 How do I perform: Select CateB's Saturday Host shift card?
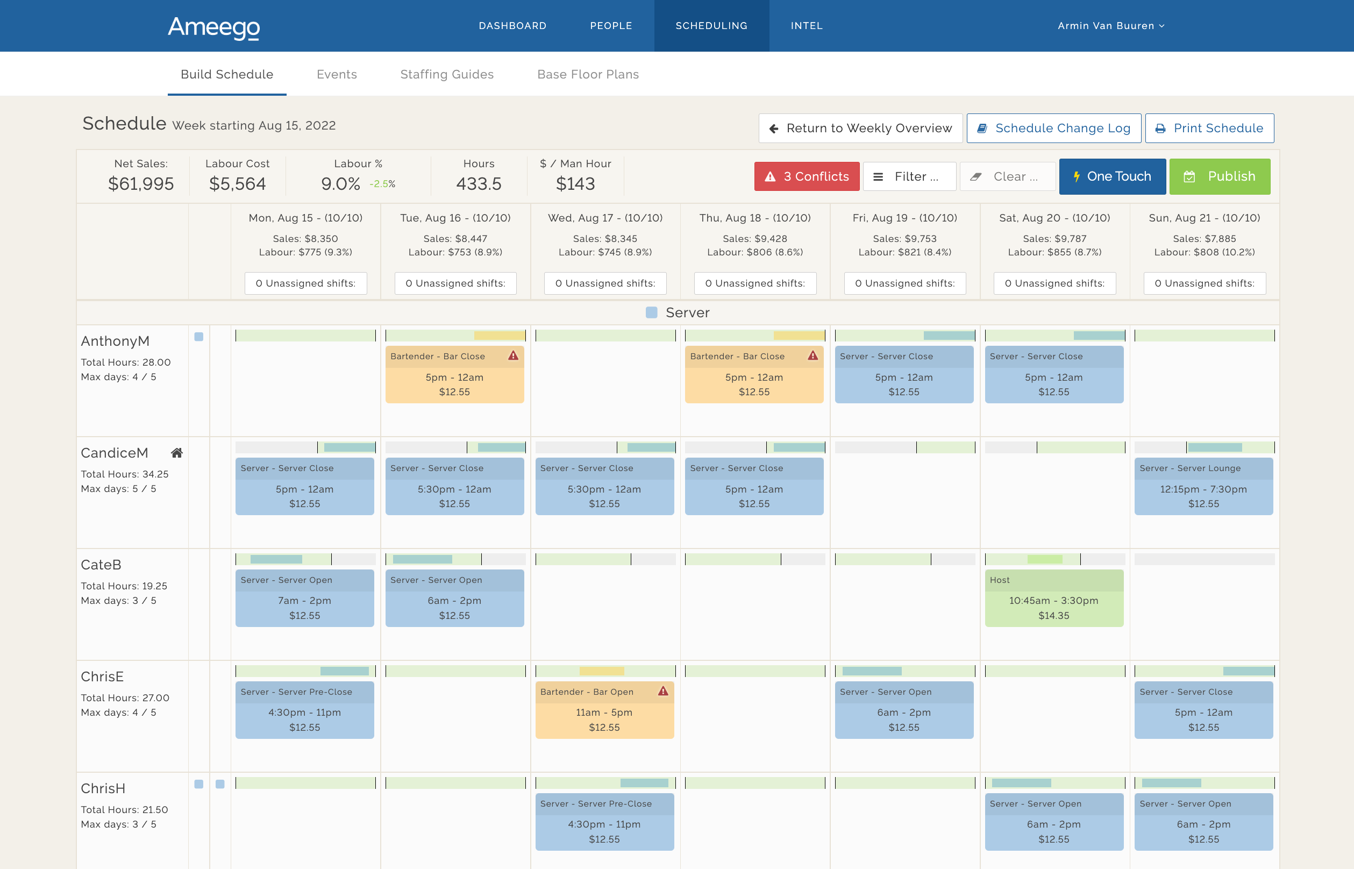click(1054, 597)
